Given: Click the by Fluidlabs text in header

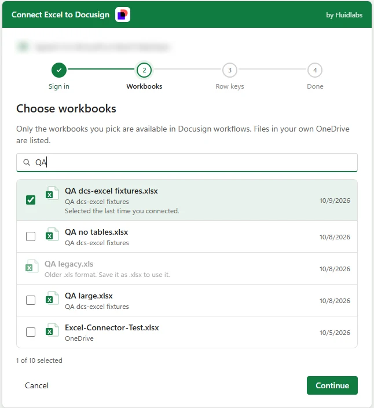Looking at the screenshot, I should 344,15.
